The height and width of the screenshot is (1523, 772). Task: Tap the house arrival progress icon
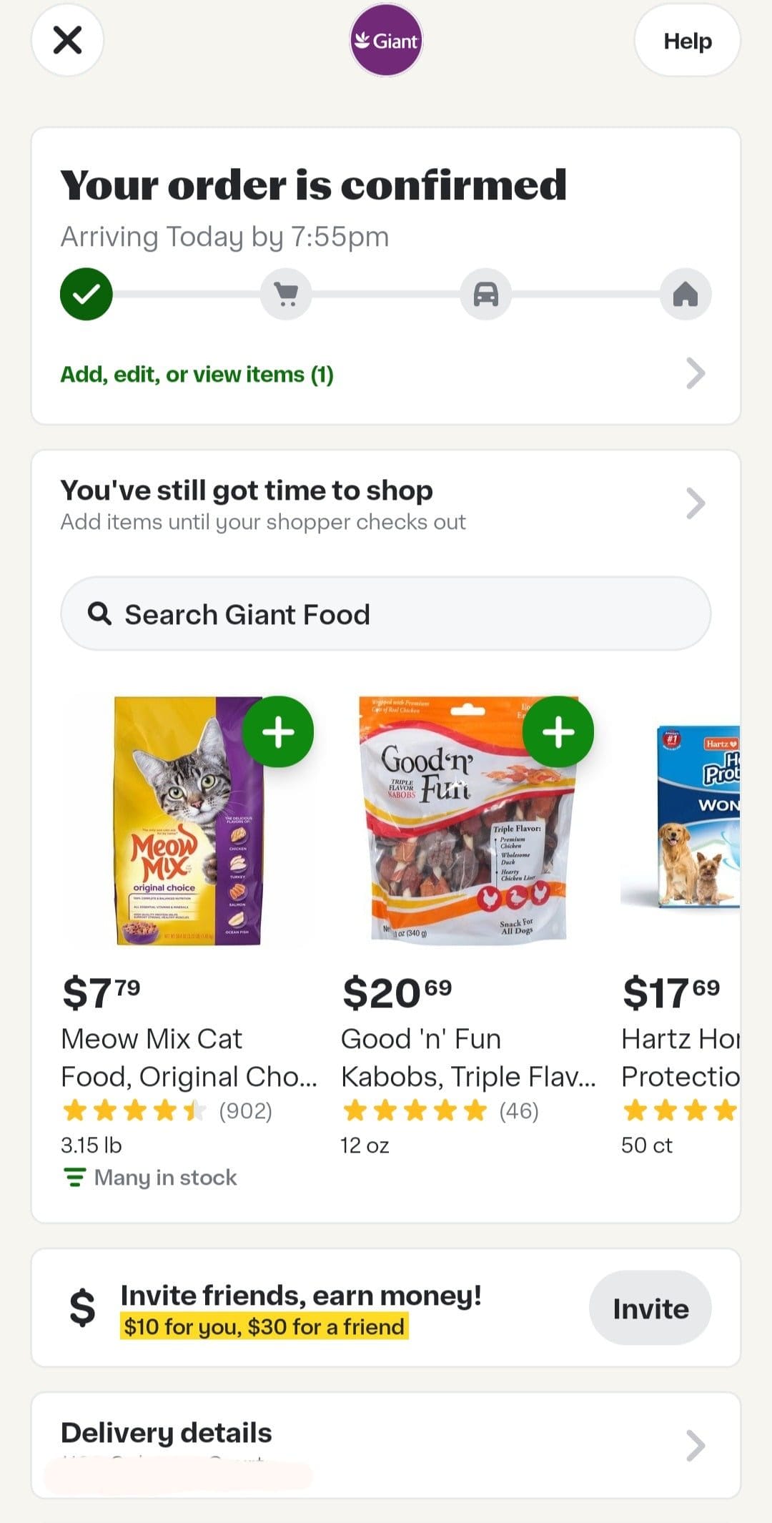686,294
